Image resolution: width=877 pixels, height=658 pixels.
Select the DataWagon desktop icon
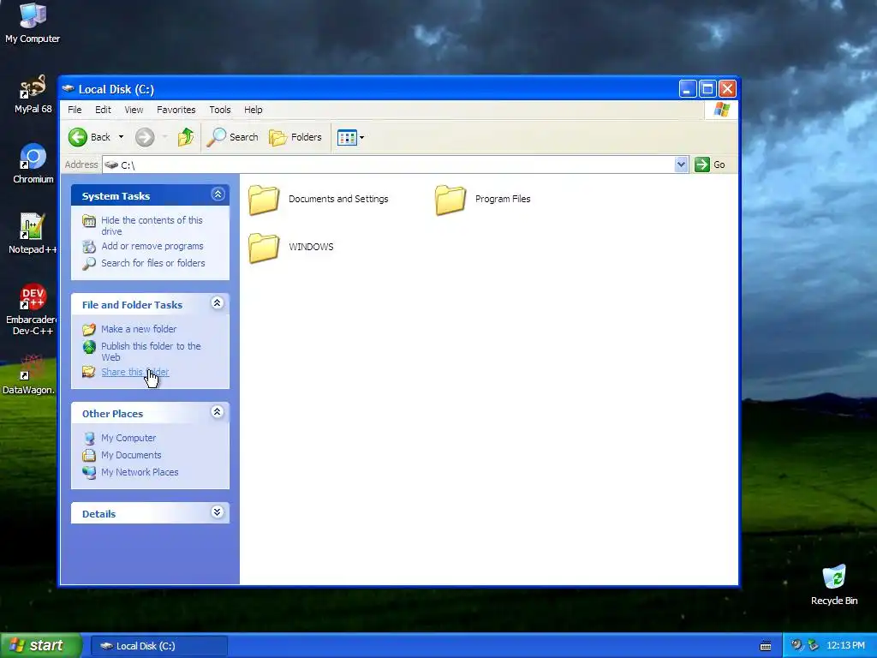coord(29,375)
